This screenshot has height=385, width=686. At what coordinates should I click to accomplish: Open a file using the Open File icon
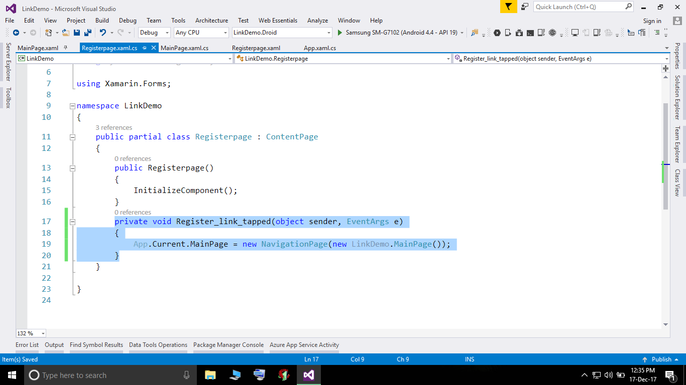coord(65,33)
